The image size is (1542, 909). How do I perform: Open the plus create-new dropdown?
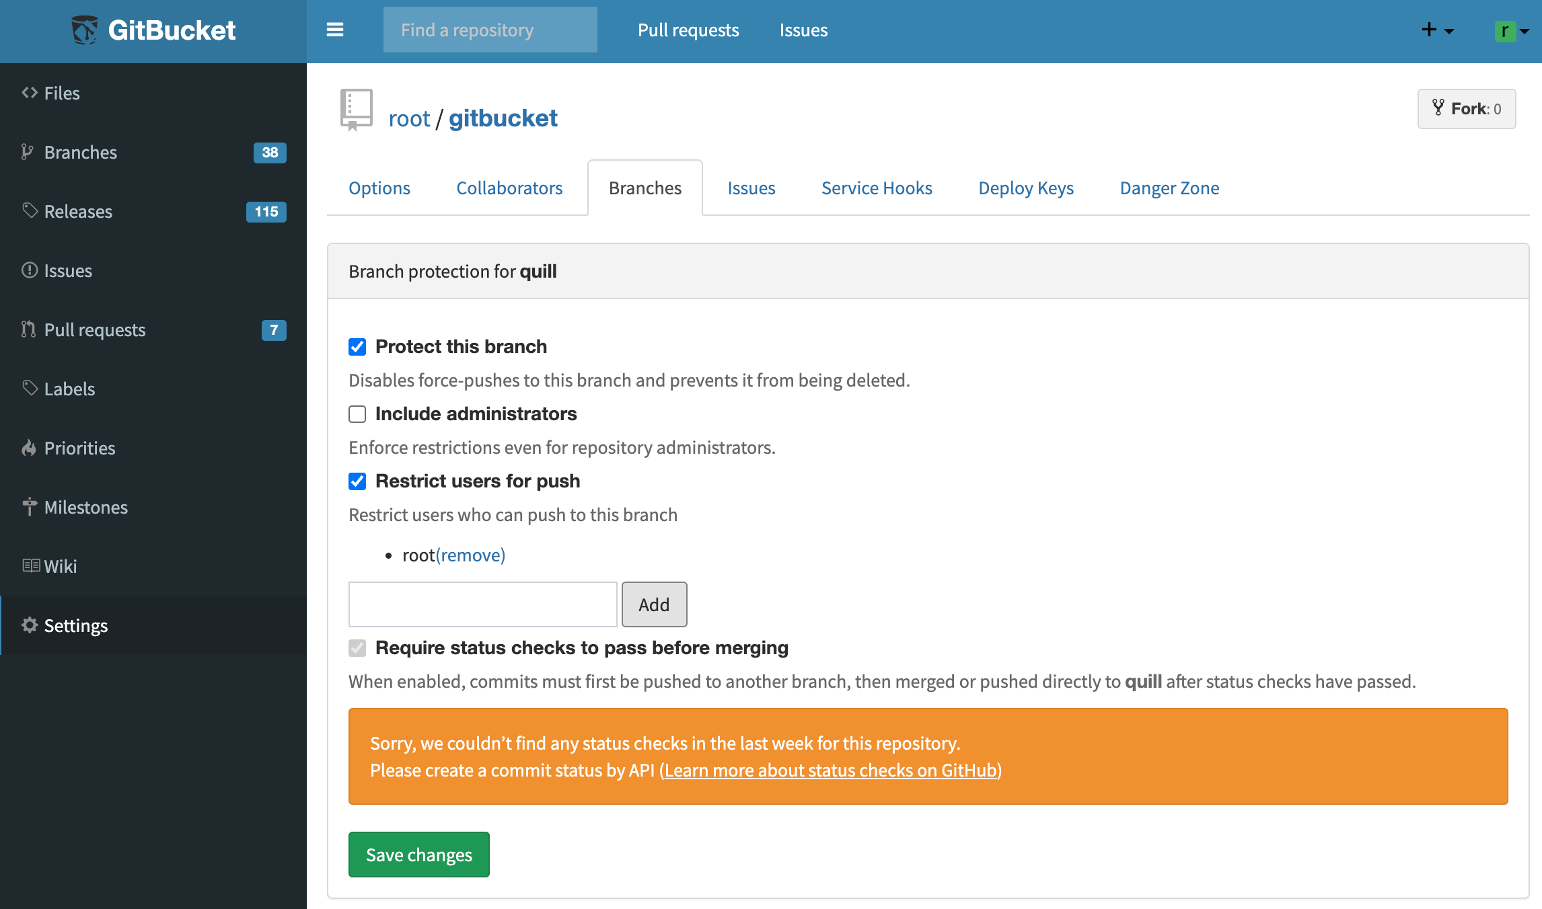1437,30
